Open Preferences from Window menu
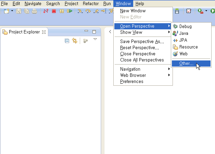This screenshot has width=215, height=154. click(143, 81)
